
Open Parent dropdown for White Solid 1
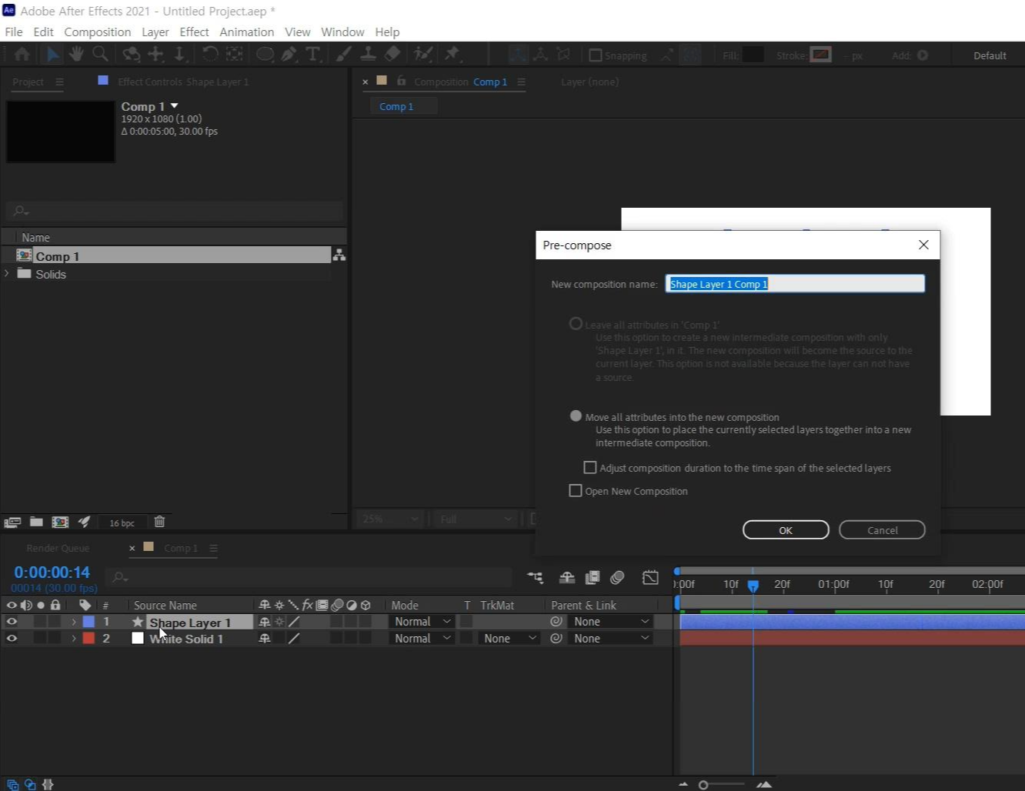tap(611, 638)
